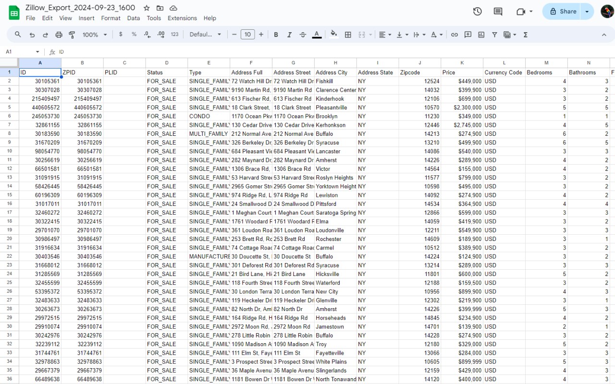Toggle bold formatting

coord(276,35)
